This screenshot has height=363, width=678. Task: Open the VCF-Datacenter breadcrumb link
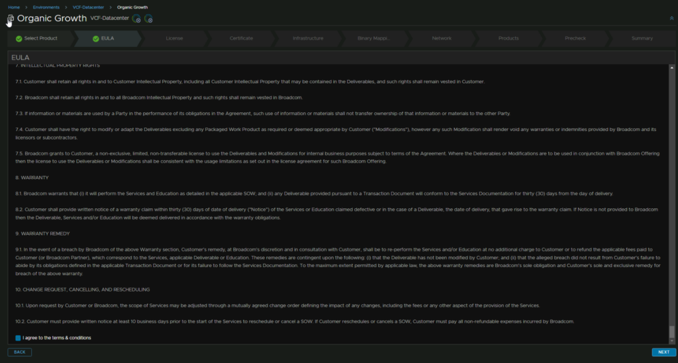pos(88,7)
